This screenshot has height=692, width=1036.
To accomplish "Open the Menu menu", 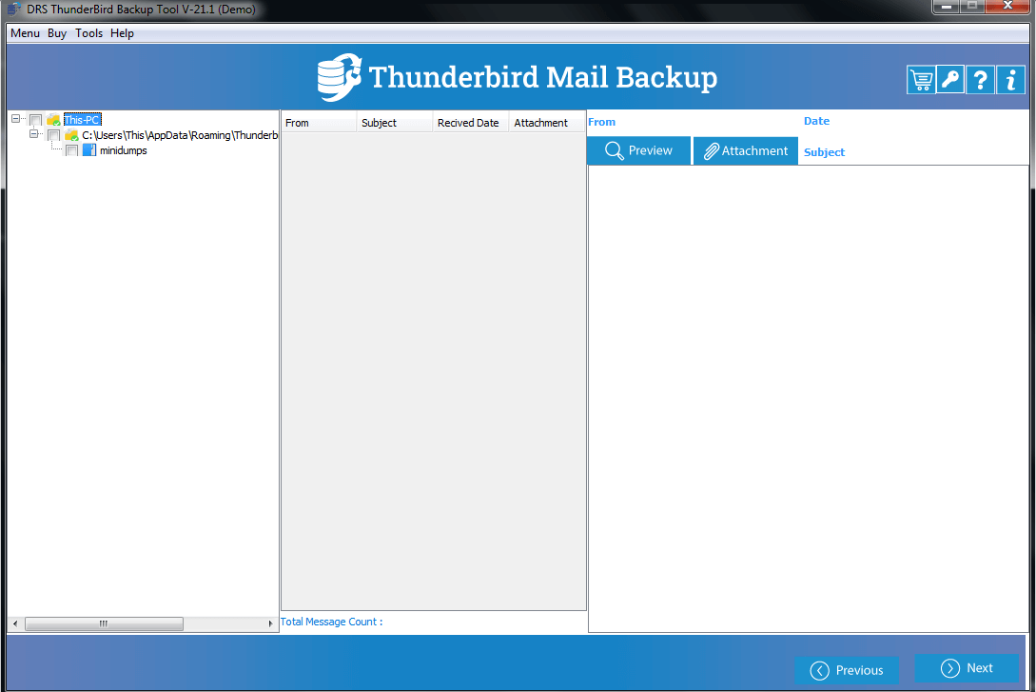I will (25, 33).
